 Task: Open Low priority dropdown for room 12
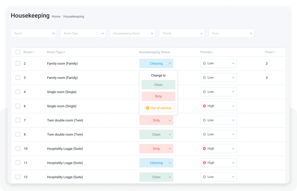pyautogui.click(x=219, y=177)
